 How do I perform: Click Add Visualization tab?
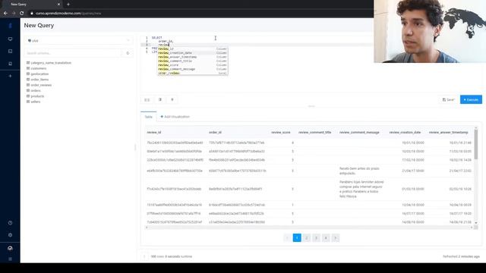coord(175,117)
